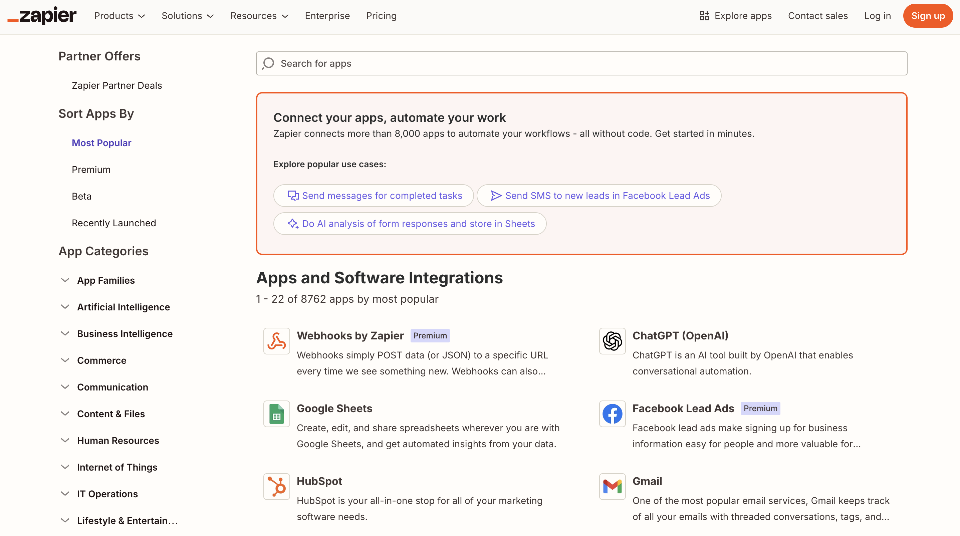The height and width of the screenshot is (536, 960).
Task: Click Premium badge beside Facebook Lead Ads
Action: point(760,408)
